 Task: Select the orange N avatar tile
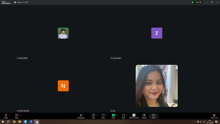point(63,86)
